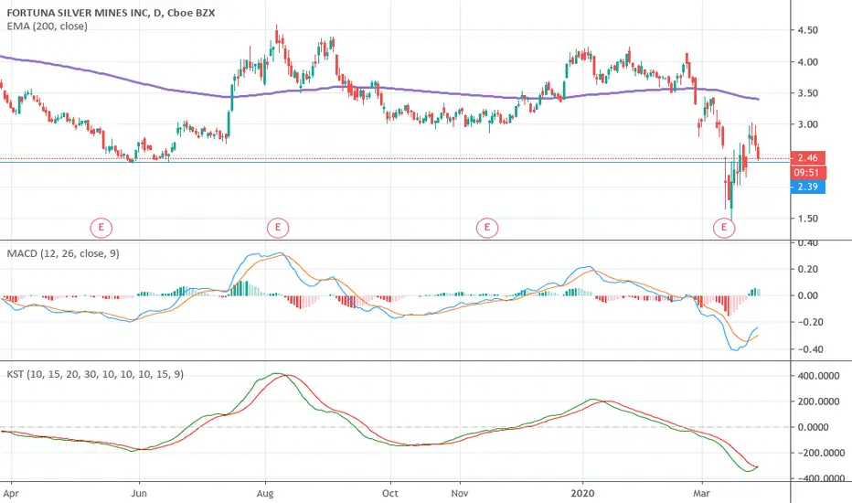Image resolution: width=852 pixels, height=503 pixels.
Task: Click the 0.00 MACD axis value
Action: 807,295
